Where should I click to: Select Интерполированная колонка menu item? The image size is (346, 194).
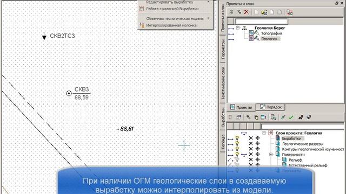click(x=176, y=25)
